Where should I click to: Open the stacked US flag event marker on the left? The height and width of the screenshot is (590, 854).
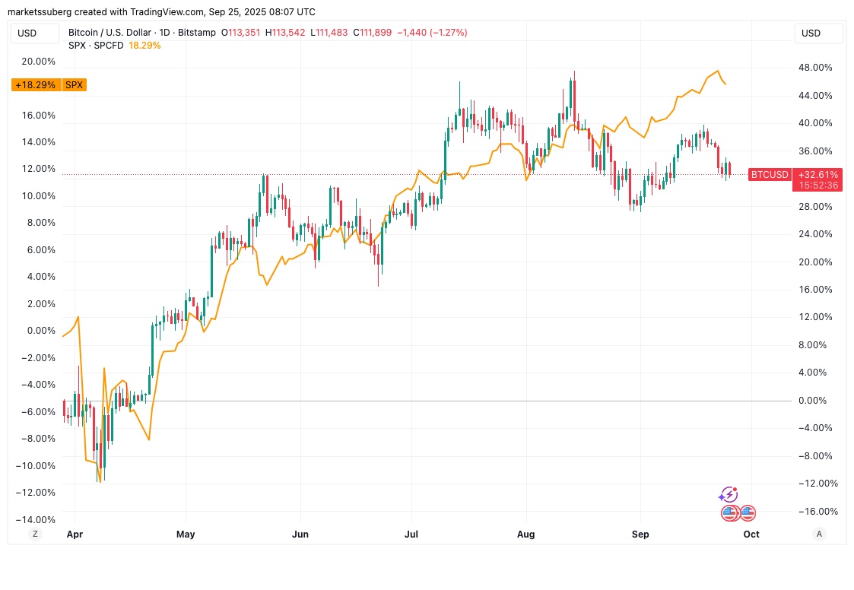(x=730, y=512)
